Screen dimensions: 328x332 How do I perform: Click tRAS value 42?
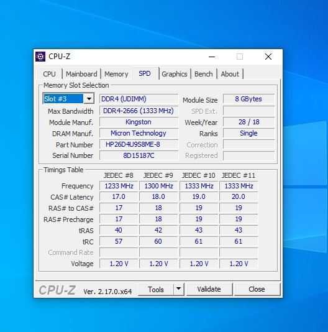(x=158, y=230)
